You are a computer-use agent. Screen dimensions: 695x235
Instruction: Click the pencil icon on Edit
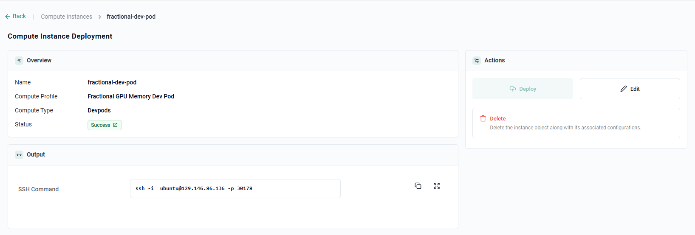click(x=624, y=89)
